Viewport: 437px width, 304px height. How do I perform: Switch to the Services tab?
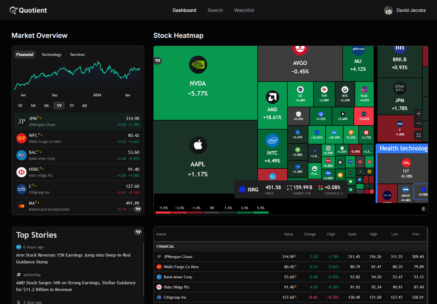coord(77,54)
